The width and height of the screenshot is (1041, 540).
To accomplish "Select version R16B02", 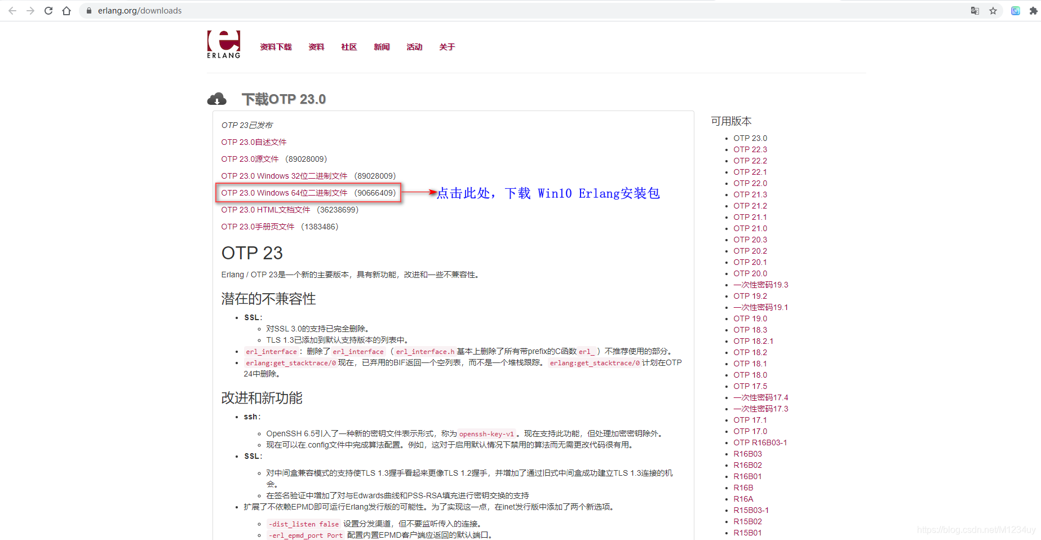I will point(748,465).
